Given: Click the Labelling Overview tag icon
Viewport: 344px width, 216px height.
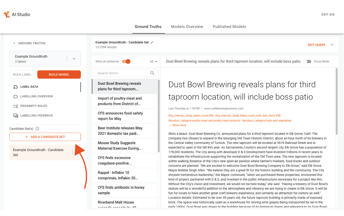Looking at the screenshot, I should coord(15,96).
